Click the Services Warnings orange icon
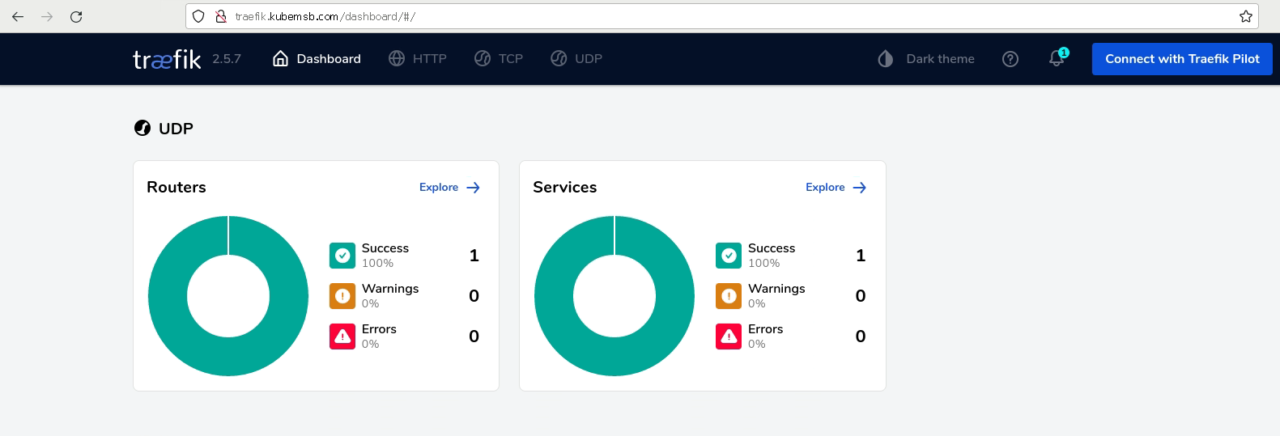The image size is (1280, 436). coord(729,296)
